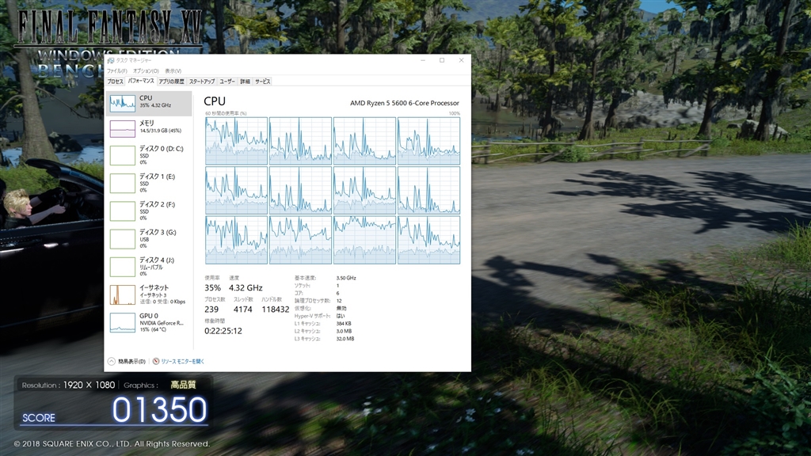Open the ファイル(F) menu
811x456 pixels.
[117, 70]
